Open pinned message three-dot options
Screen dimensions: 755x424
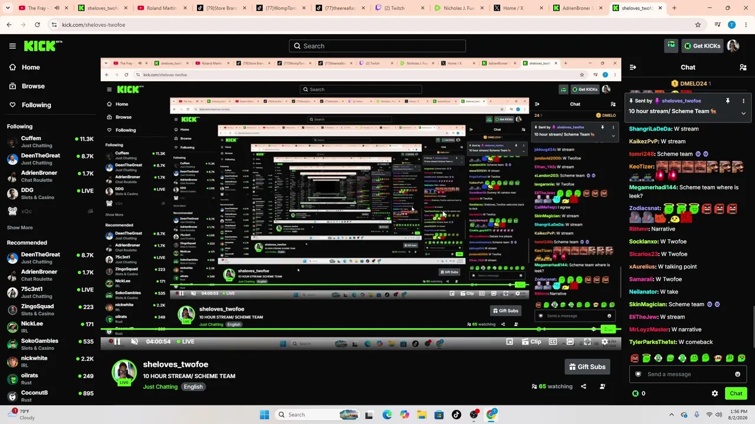coord(743,101)
